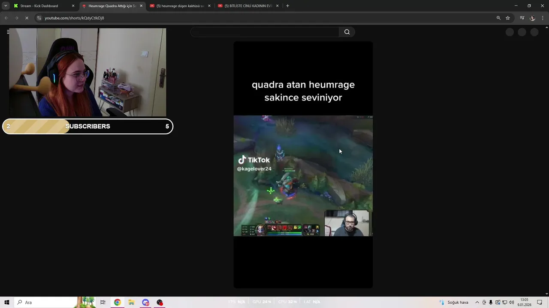Screen dimensions: 549x308
Task: Click the YouTube Shorts video player
Action: click(303, 165)
